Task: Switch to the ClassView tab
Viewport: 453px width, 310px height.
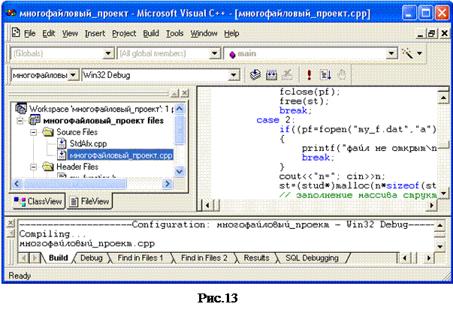Action: pos(39,201)
